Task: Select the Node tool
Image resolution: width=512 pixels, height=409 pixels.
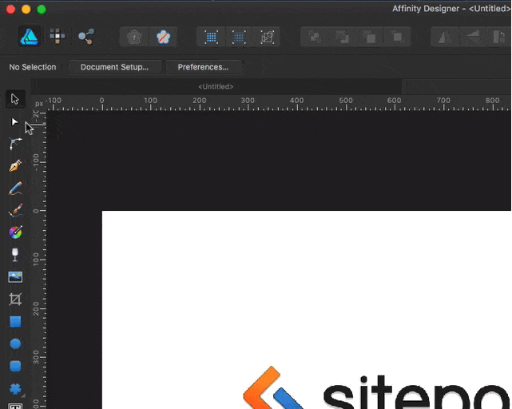Action: (x=15, y=122)
